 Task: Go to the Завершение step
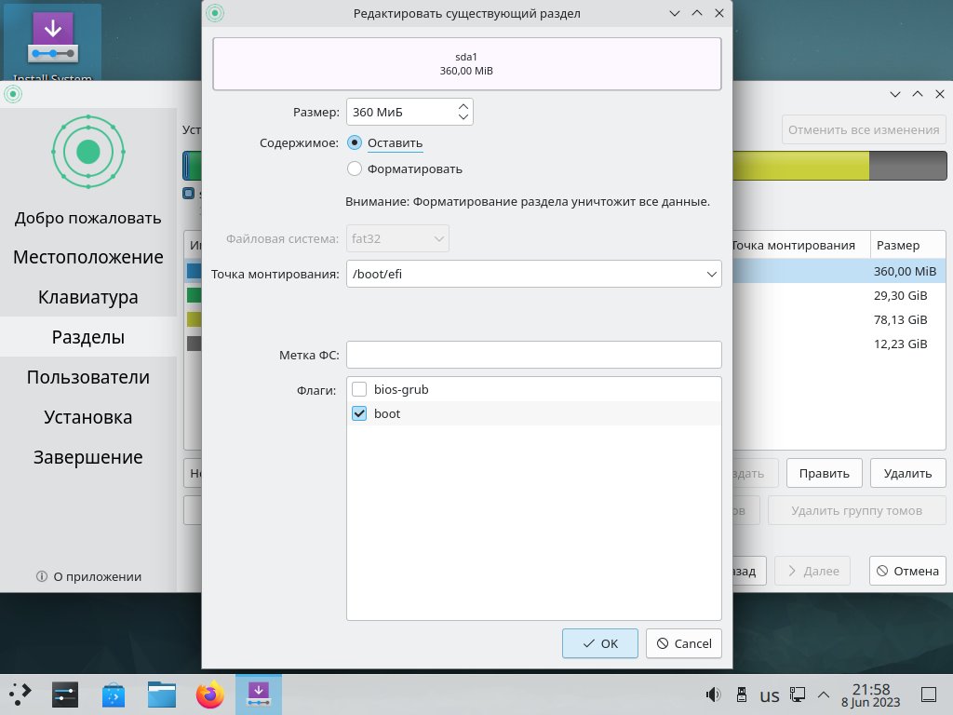[x=88, y=457]
